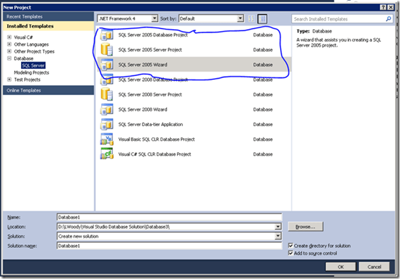Viewport: 400px width, 279px height.
Task: Open the Online Templates section
Action: [23, 90]
